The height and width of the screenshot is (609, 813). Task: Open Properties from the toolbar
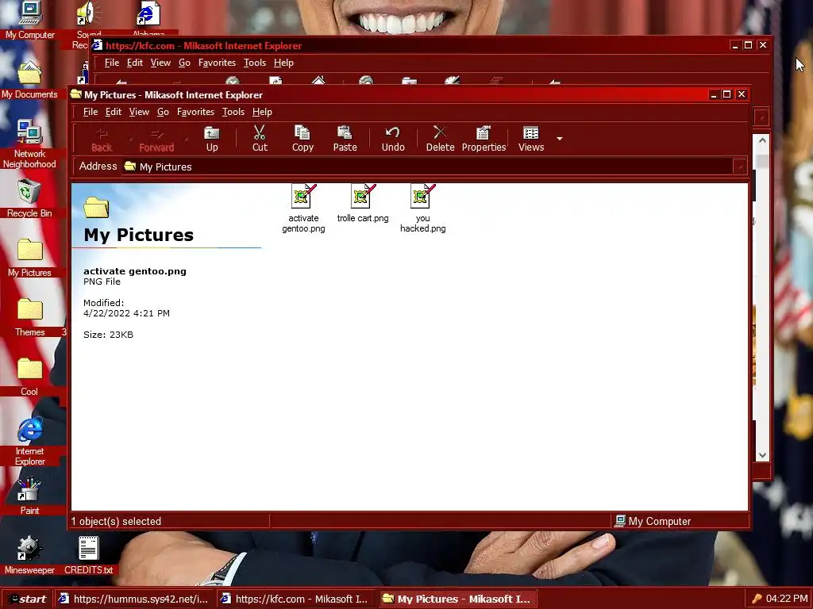pos(484,139)
